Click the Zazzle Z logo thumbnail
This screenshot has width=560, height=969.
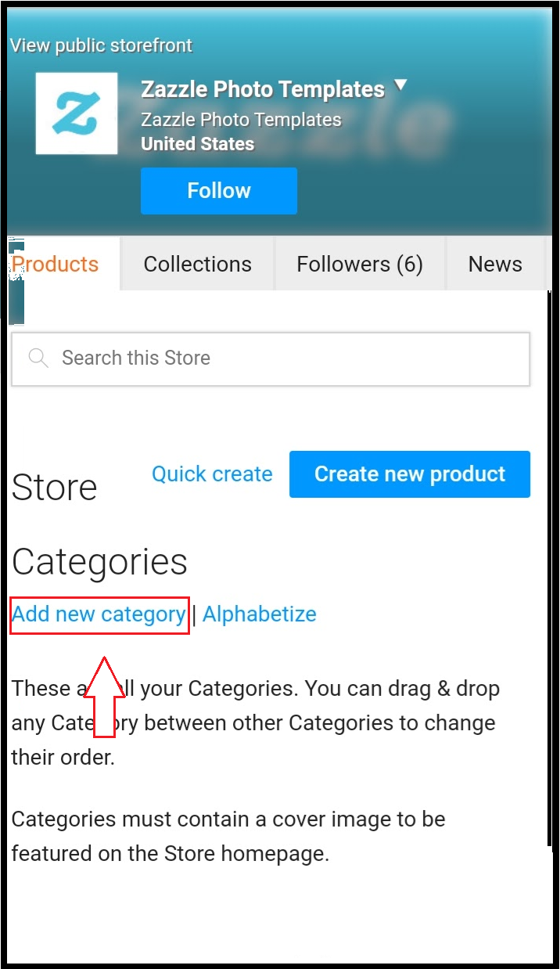(77, 113)
